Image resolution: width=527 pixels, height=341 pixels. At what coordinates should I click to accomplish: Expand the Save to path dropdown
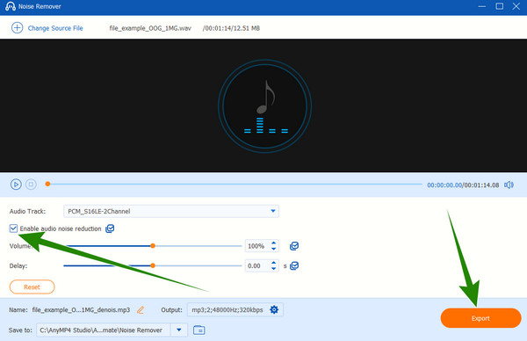coord(179,330)
